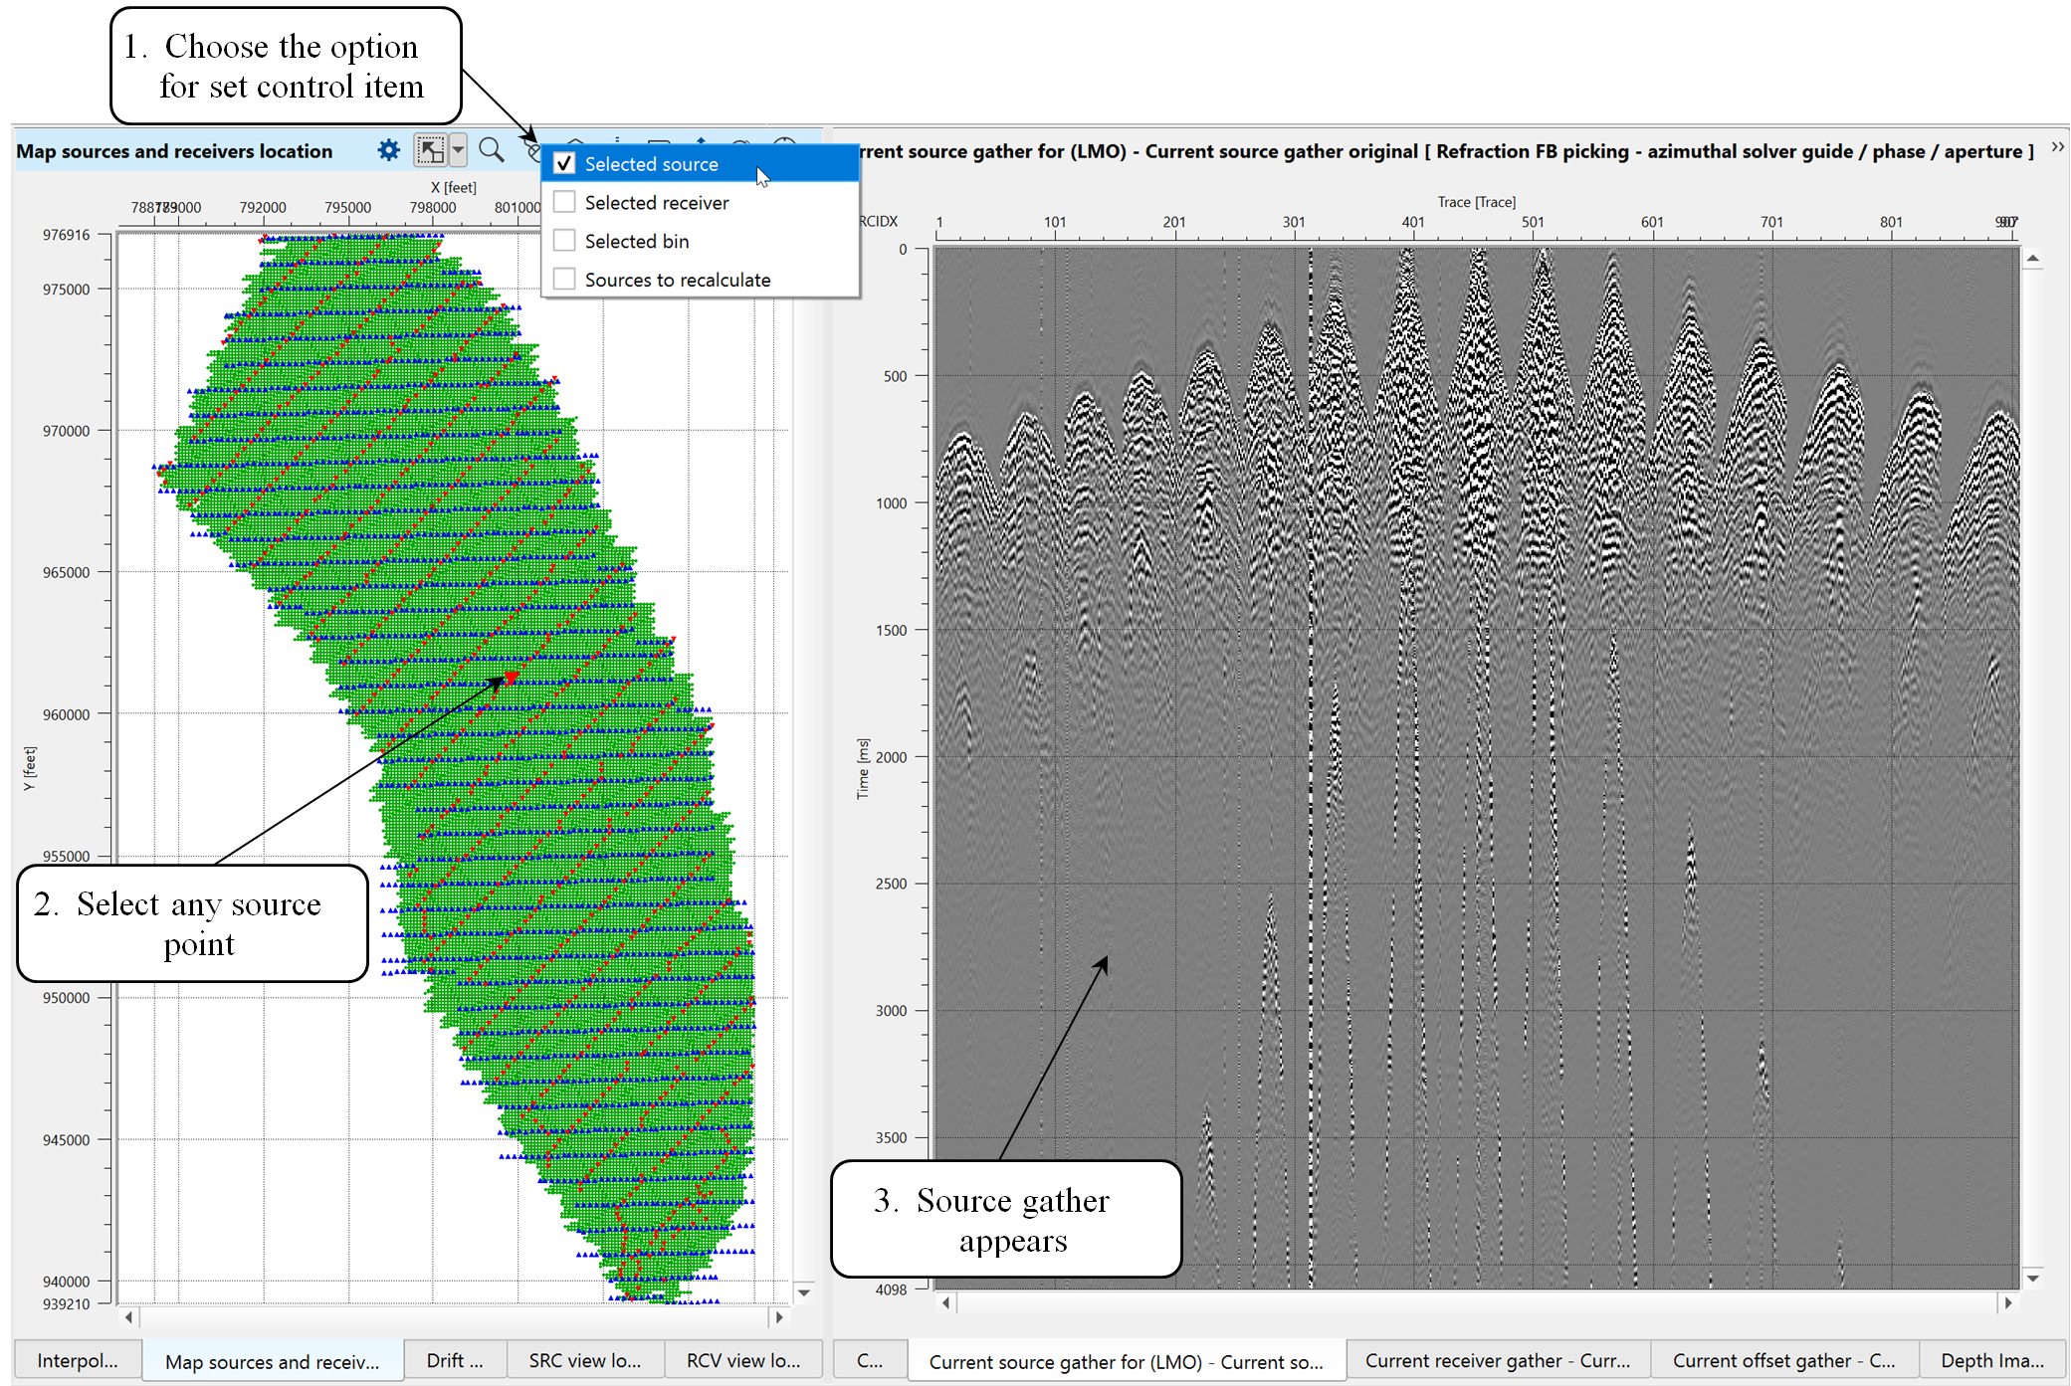Viewport: 2071px width, 1386px height.
Task: Enable the Selected bin checkbox
Action: (x=564, y=241)
